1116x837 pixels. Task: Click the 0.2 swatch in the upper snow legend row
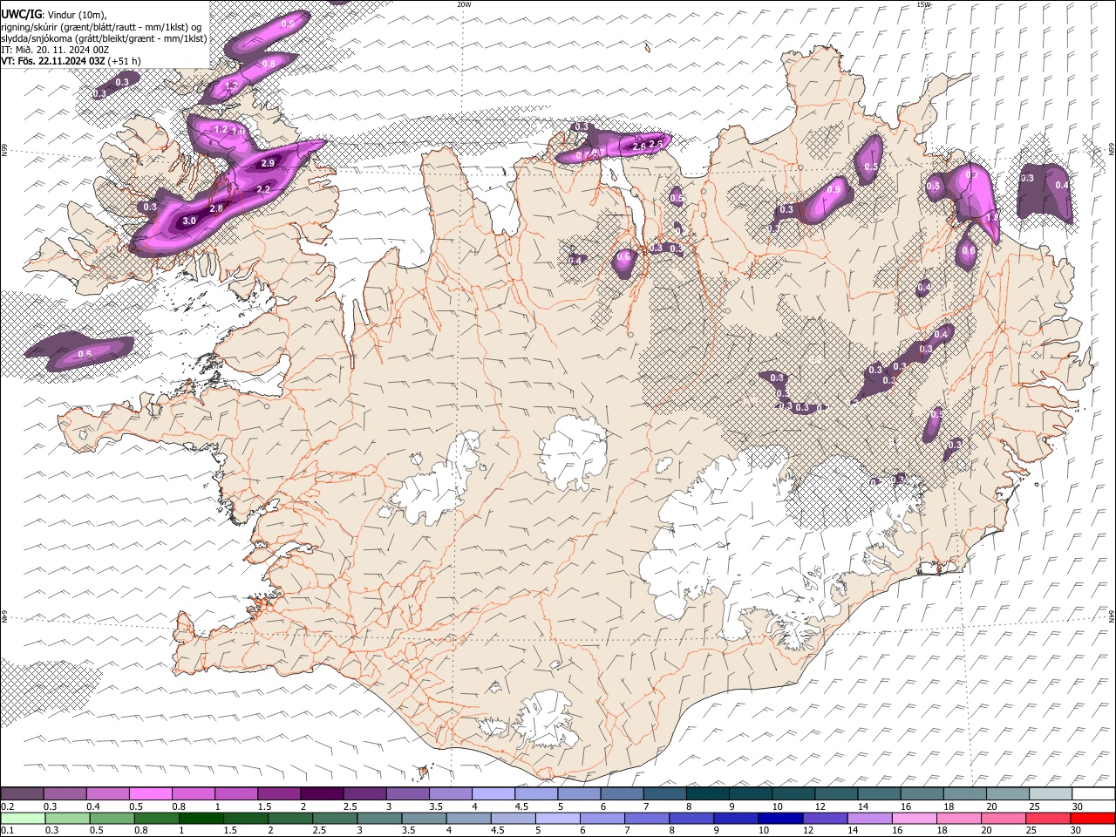coord(22,793)
